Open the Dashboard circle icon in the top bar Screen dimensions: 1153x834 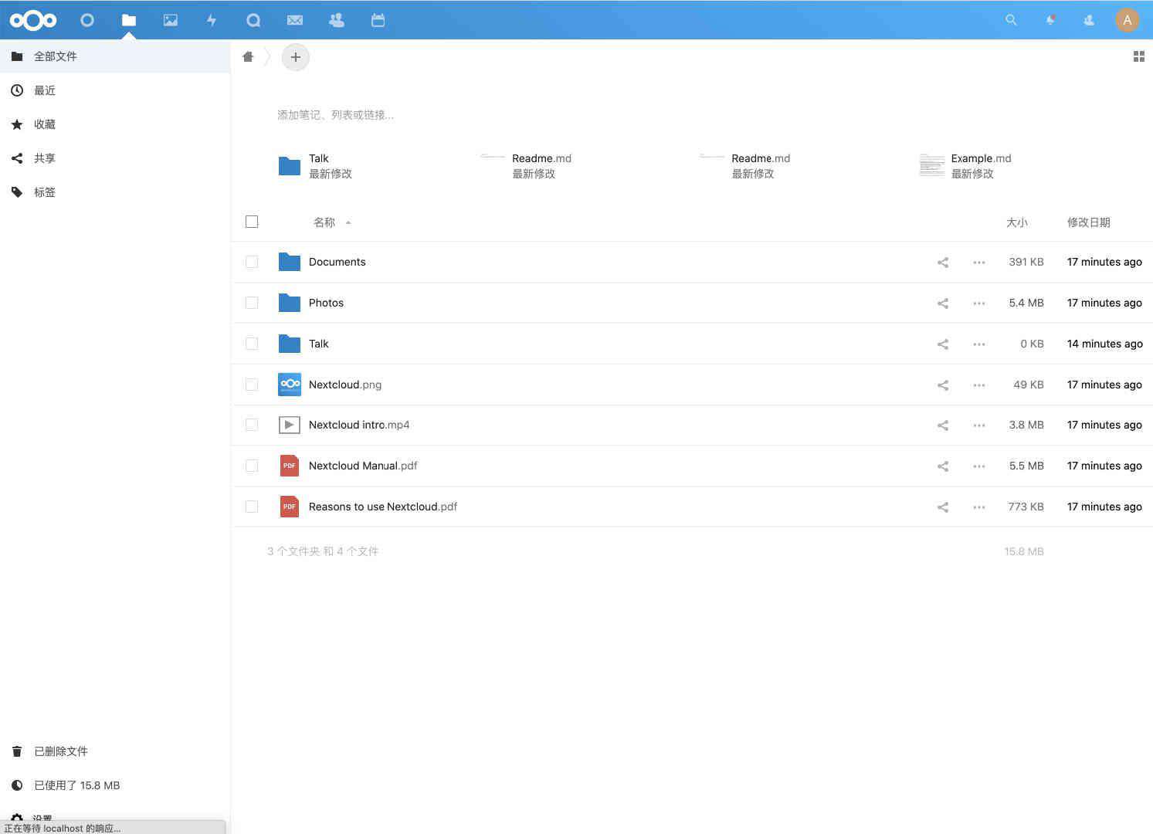click(x=87, y=20)
